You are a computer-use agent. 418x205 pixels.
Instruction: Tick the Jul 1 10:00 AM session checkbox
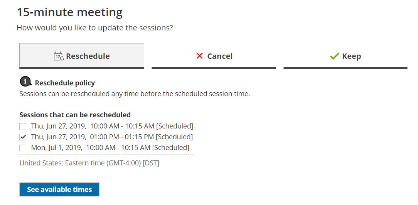point(23,148)
